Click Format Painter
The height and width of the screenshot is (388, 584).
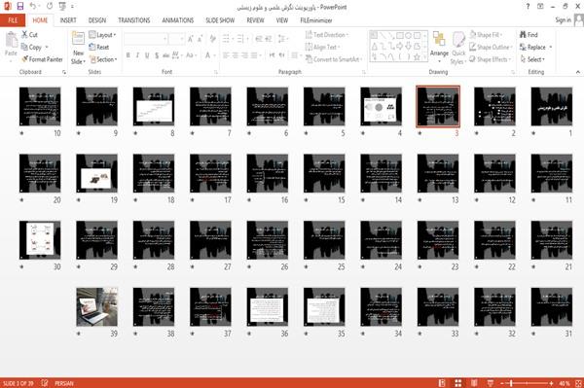coord(42,59)
